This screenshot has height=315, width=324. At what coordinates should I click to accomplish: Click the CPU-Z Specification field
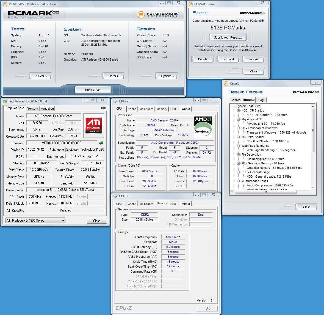(175, 143)
